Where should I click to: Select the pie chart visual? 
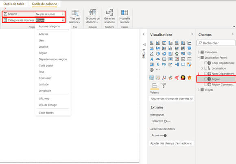coord(158,54)
